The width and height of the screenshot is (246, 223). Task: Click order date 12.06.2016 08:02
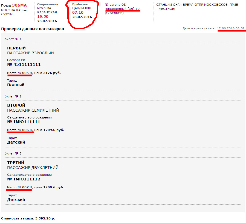click(x=231, y=28)
